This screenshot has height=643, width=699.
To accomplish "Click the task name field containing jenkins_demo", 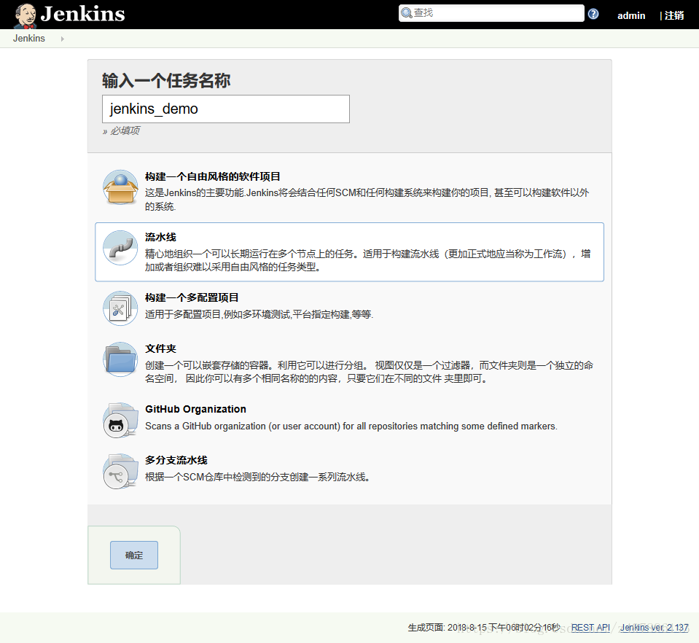I will pos(225,109).
